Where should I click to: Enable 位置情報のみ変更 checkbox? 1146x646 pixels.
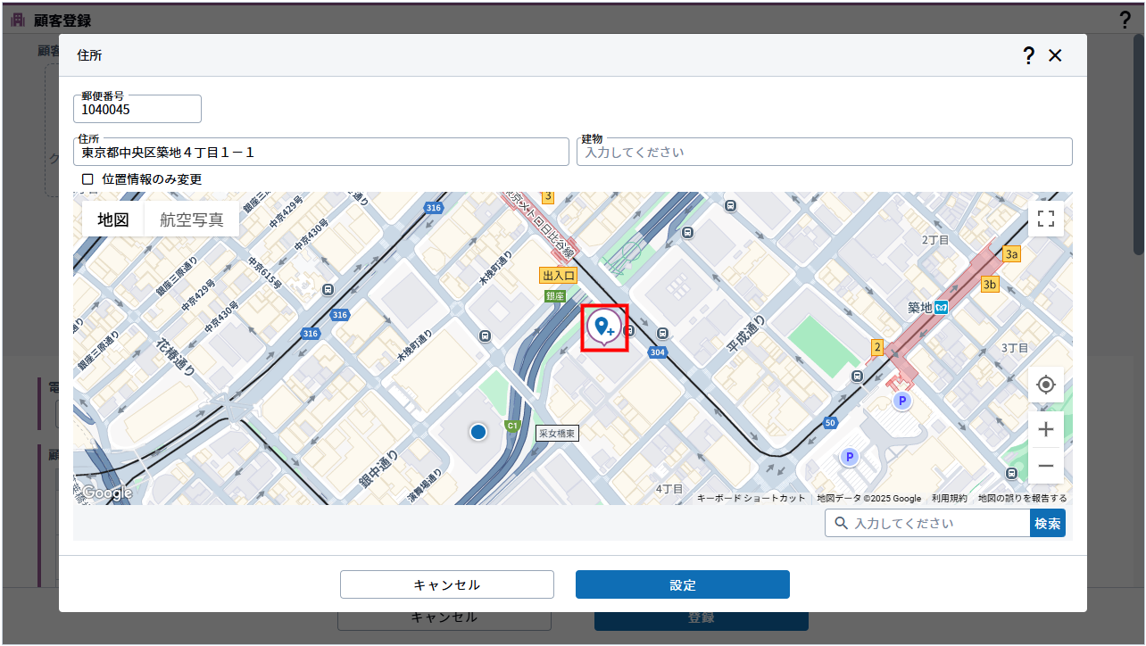(87, 179)
